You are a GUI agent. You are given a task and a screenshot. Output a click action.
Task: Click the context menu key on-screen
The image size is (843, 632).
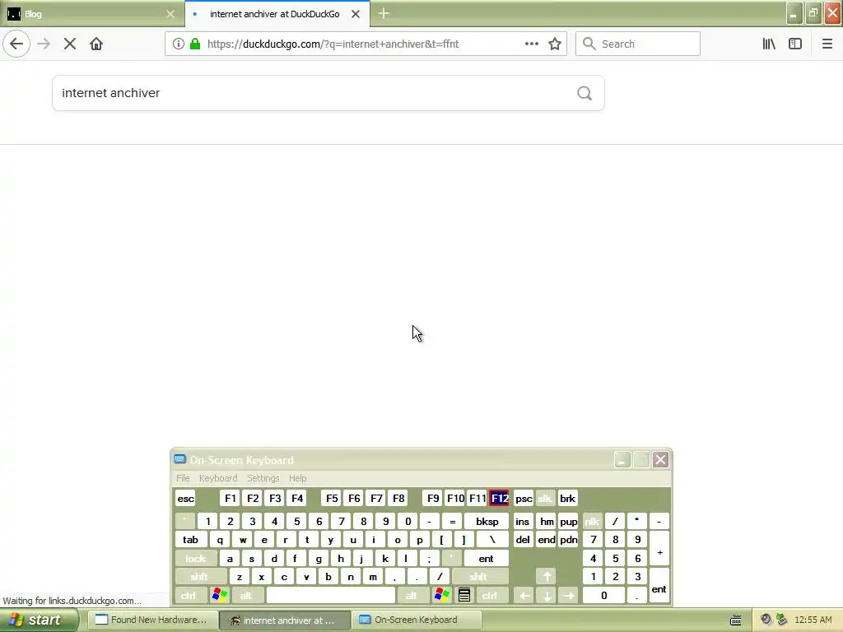464,596
